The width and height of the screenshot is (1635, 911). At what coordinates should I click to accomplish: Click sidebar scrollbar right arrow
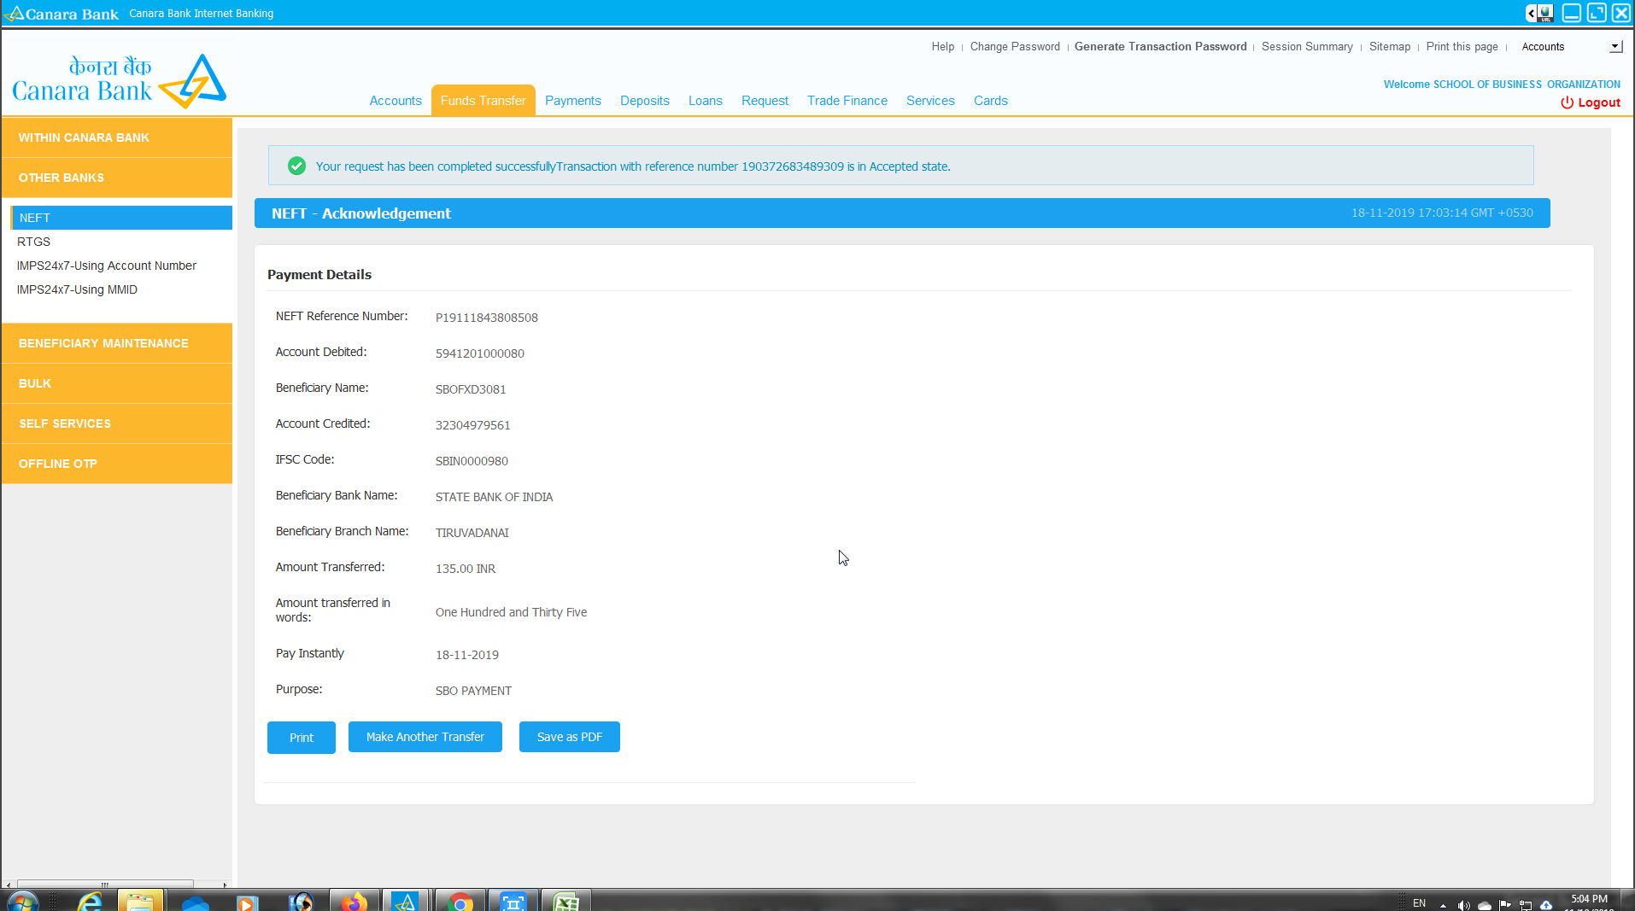[x=225, y=885]
